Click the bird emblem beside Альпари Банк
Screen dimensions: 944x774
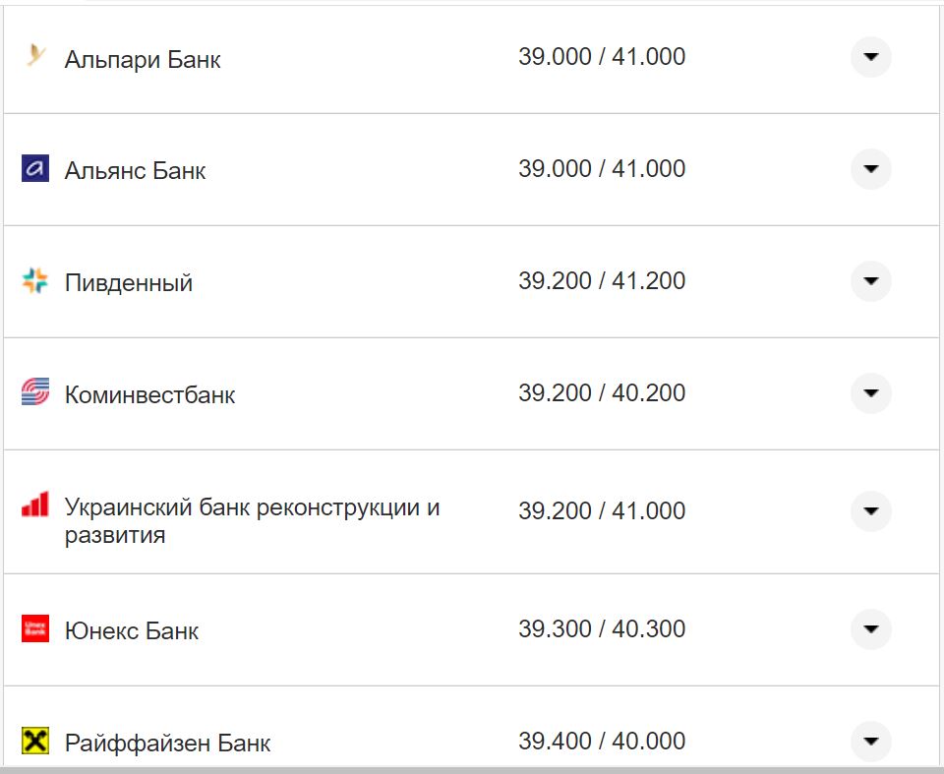(x=33, y=56)
